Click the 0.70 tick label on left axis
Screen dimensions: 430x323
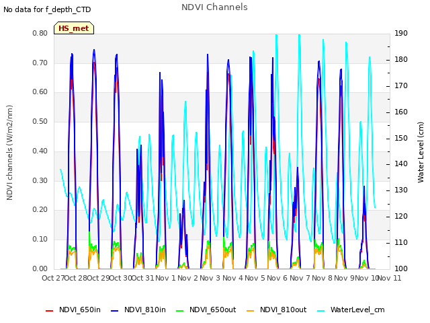tap(40, 63)
